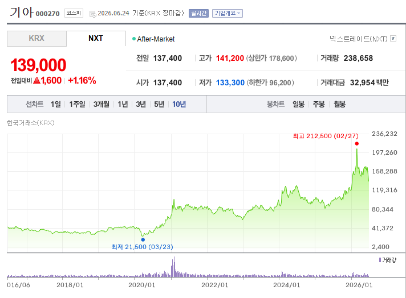Show the 5년 line chart
Screen dimensions: 406x298
(159, 104)
